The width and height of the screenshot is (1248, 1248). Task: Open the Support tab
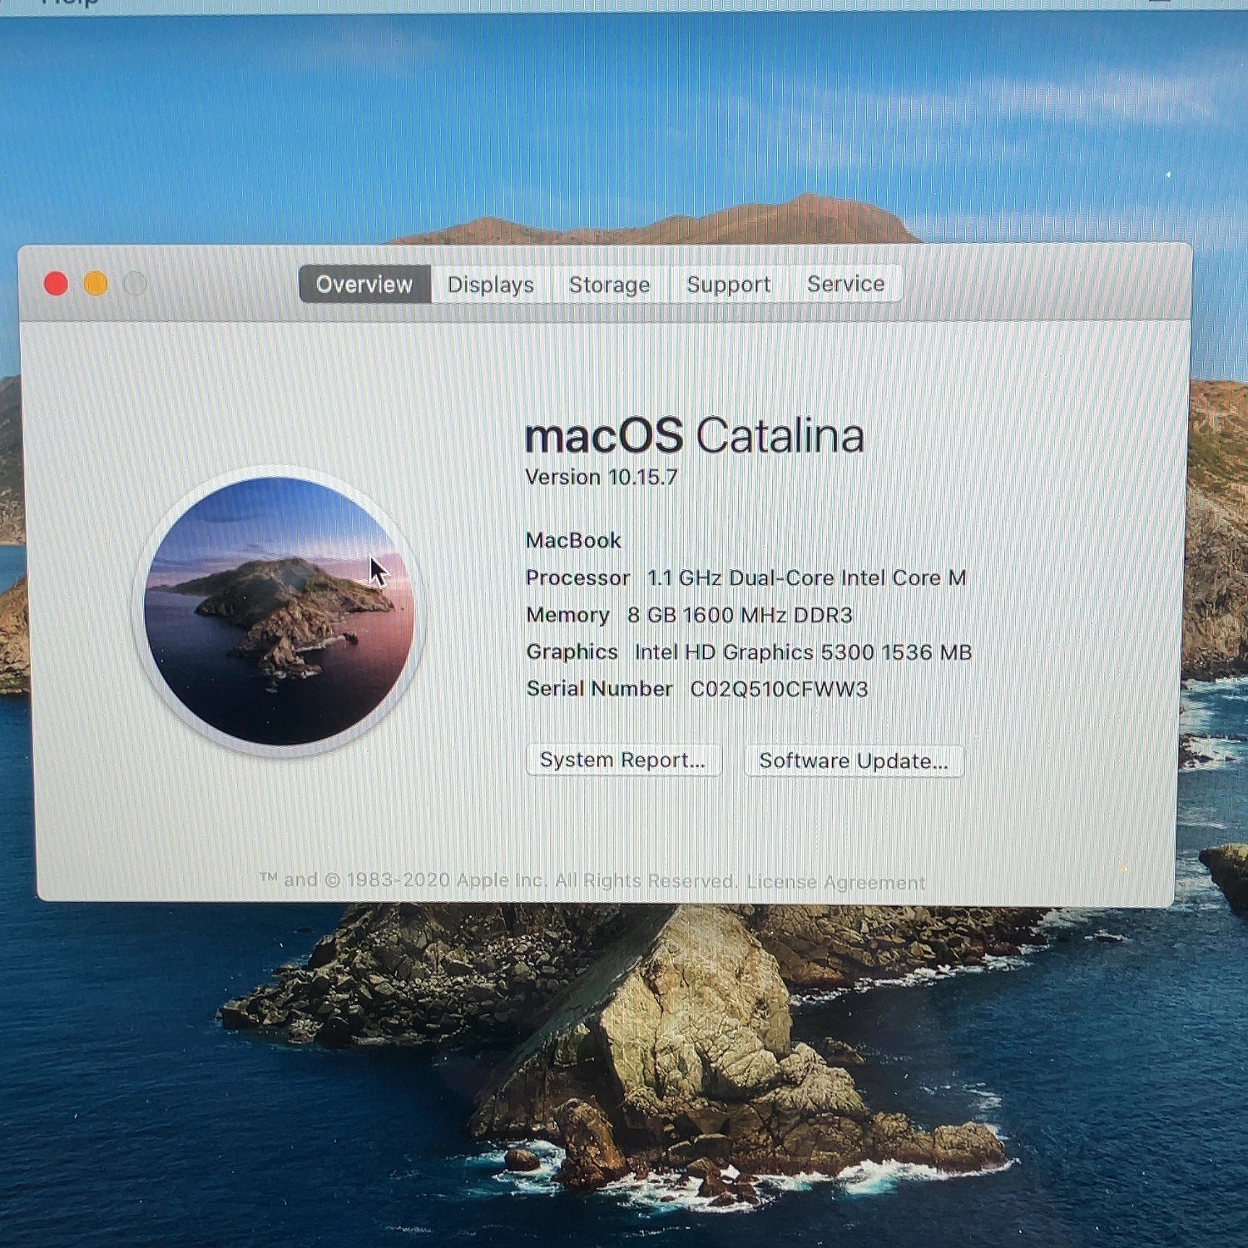pyautogui.click(x=729, y=285)
